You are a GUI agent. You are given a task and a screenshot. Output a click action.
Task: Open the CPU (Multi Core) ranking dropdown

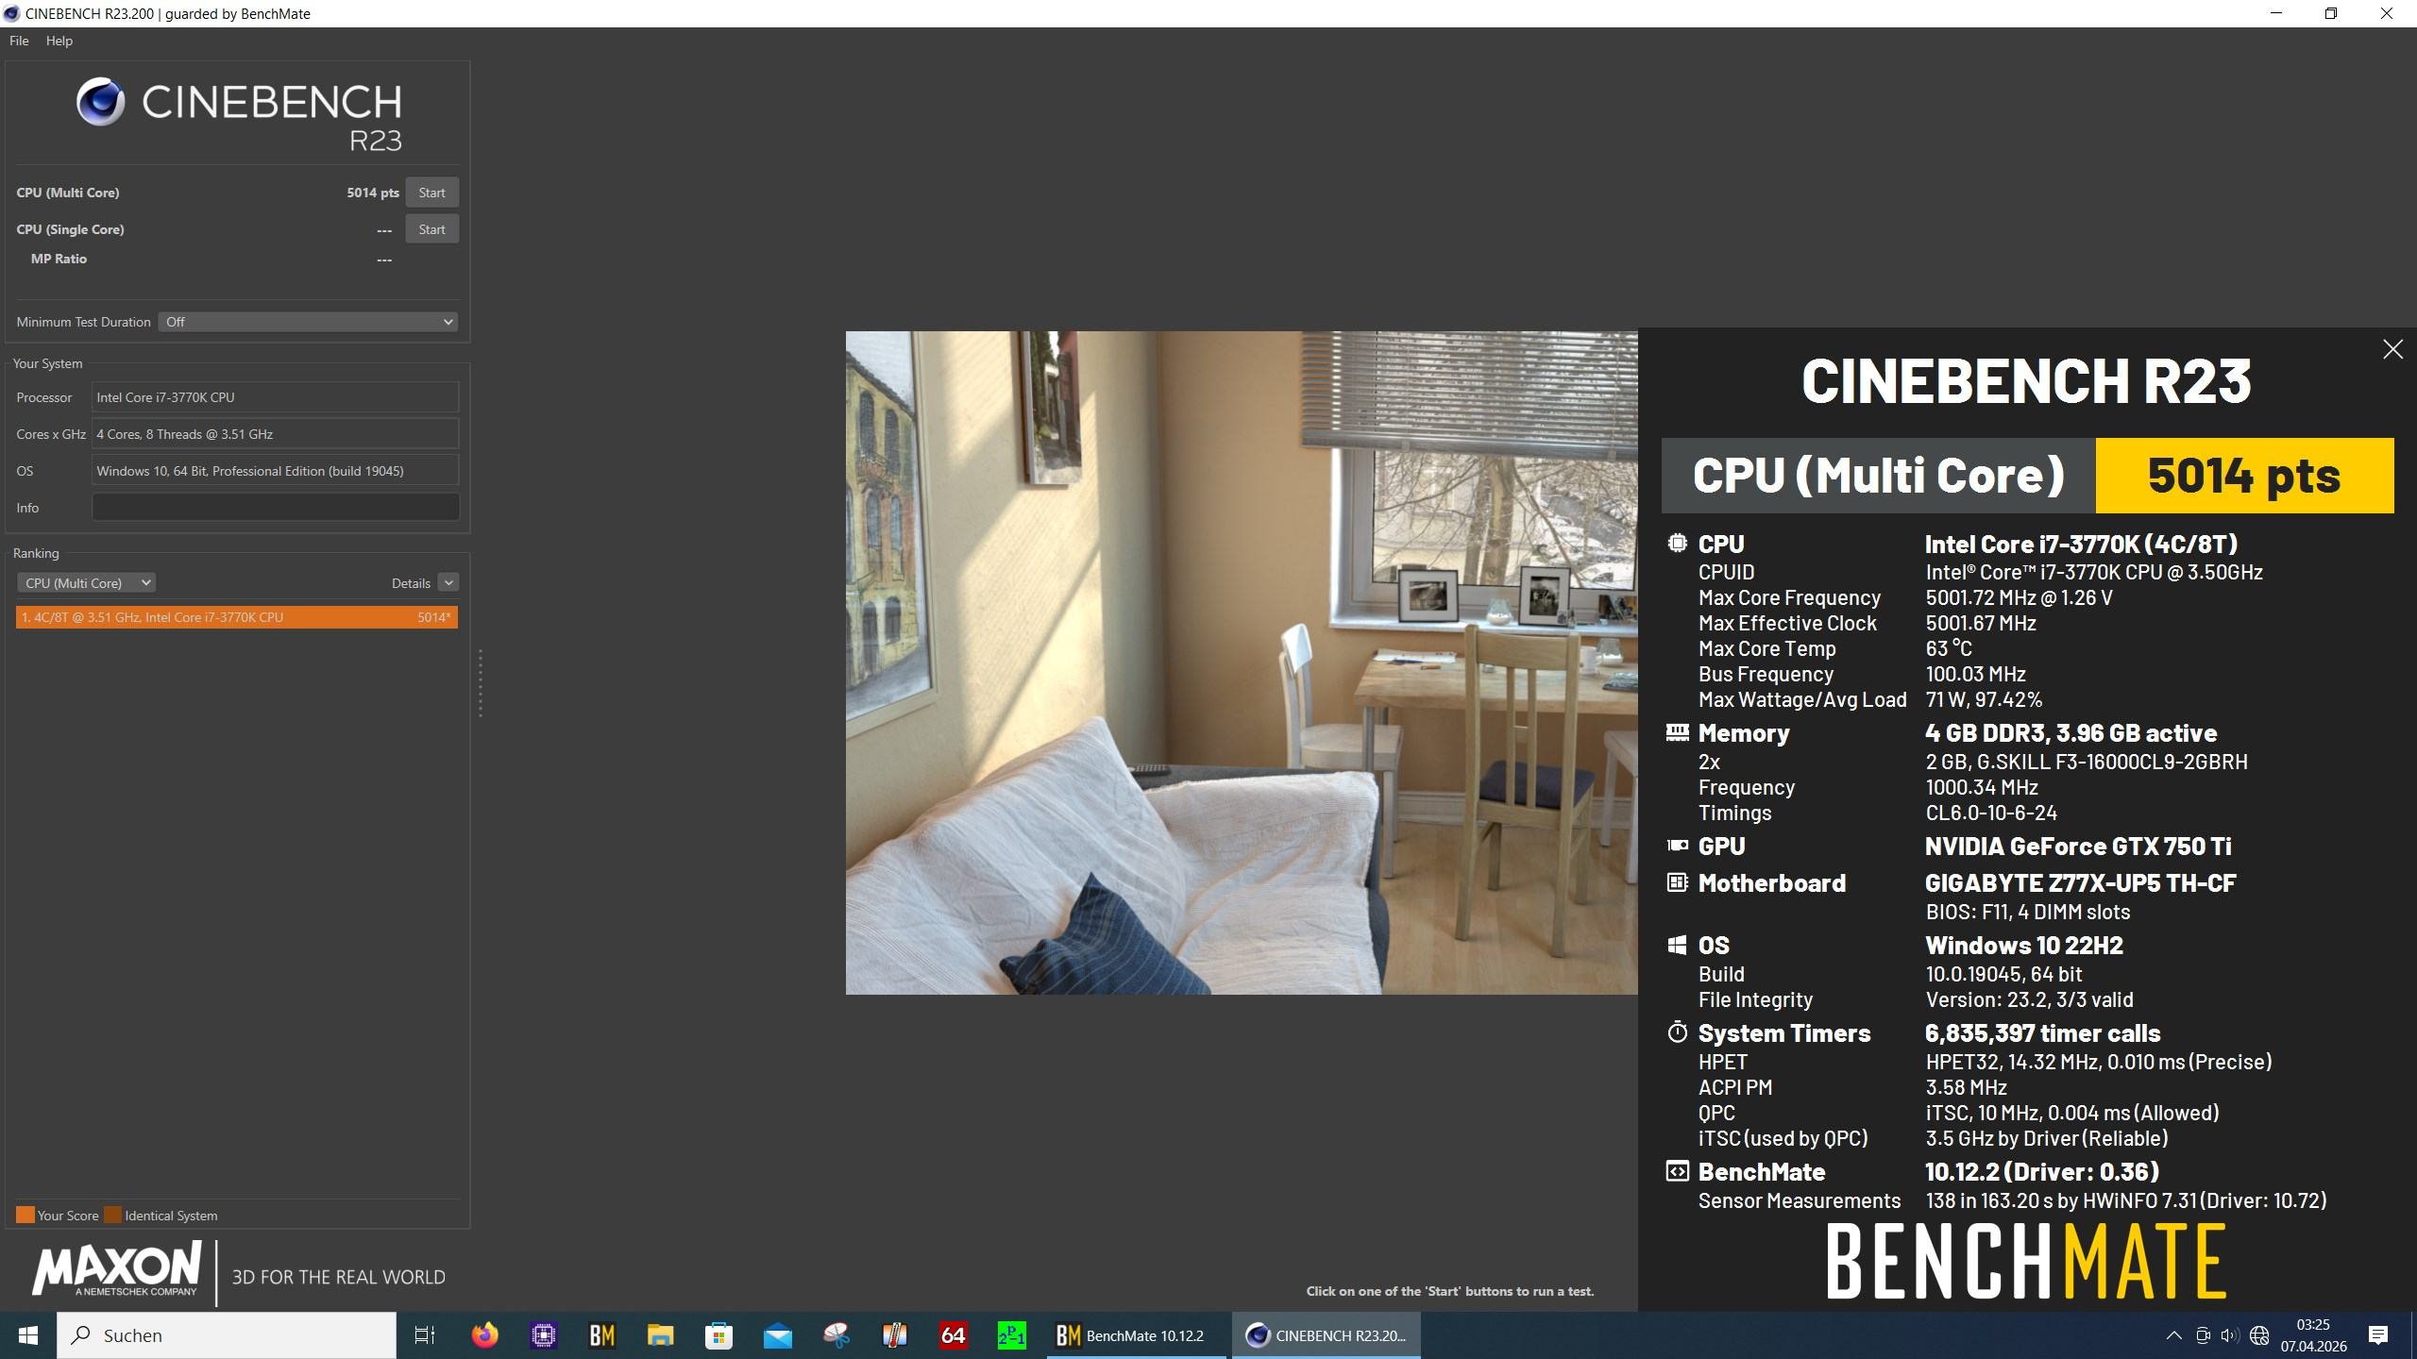tap(86, 582)
